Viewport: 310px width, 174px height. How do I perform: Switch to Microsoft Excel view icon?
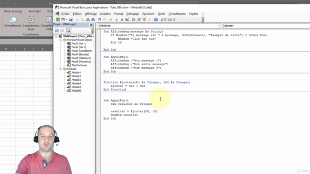tap(58, 19)
